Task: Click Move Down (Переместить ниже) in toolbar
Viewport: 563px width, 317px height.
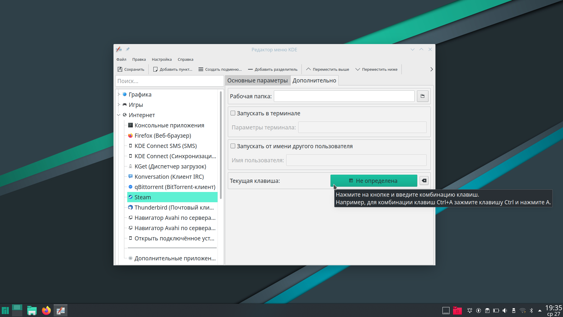Action: point(377,69)
